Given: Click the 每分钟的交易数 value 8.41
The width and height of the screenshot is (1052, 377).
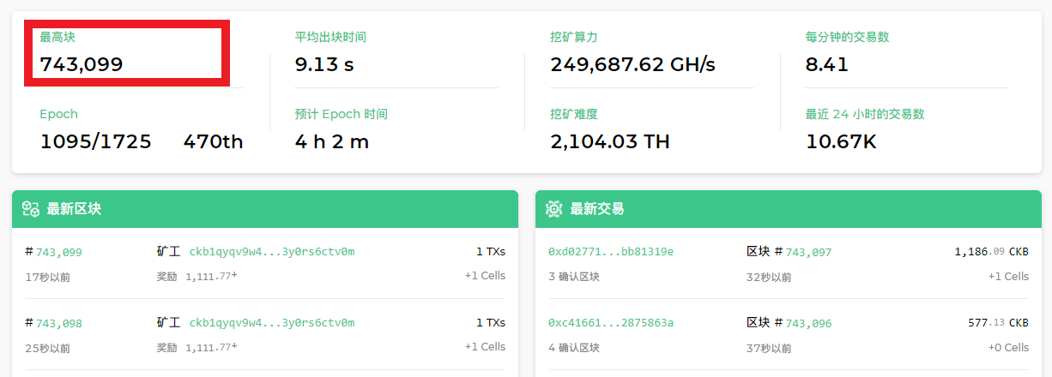Looking at the screenshot, I should click(827, 64).
